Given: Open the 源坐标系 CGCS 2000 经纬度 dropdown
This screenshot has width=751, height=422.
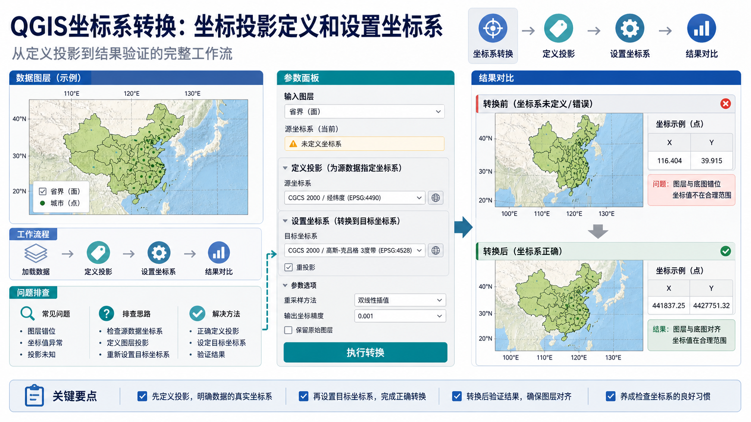Looking at the screenshot, I should coord(354,198).
